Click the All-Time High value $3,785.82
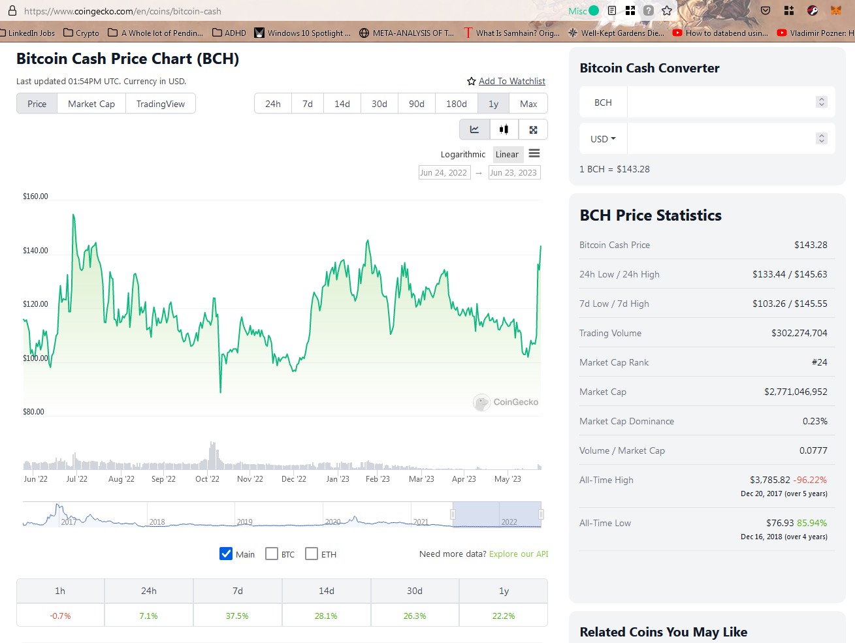The height and width of the screenshot is (643, 855). [x=770, y=480]
